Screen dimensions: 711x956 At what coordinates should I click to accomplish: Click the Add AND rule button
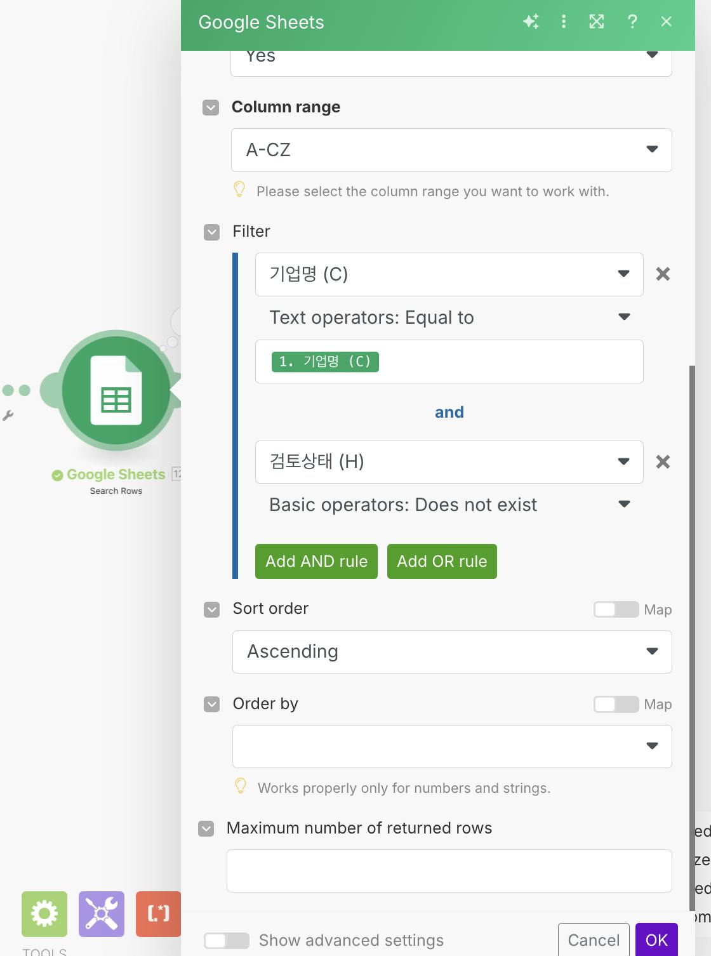point(316,561)
